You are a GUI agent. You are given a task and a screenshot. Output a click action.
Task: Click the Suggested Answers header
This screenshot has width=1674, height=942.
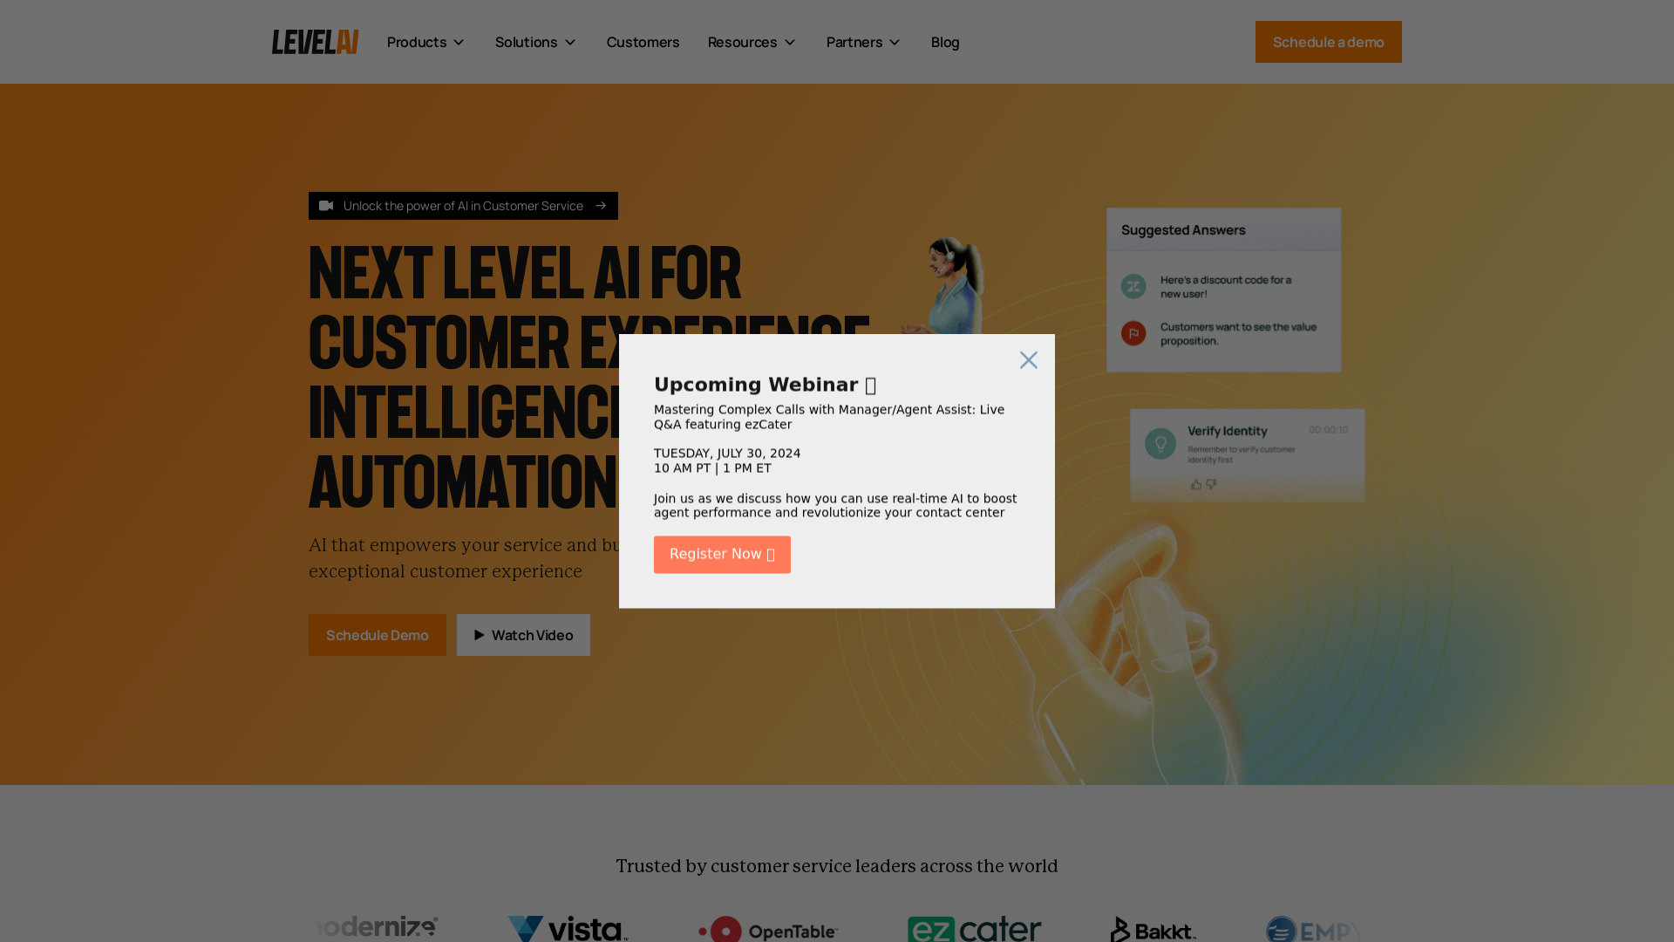pos(1224,229)
